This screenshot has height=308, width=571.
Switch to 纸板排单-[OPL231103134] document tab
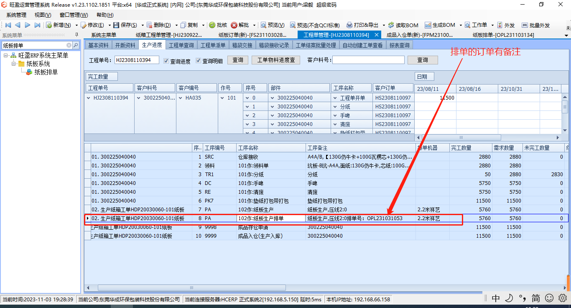click(503, 35)
